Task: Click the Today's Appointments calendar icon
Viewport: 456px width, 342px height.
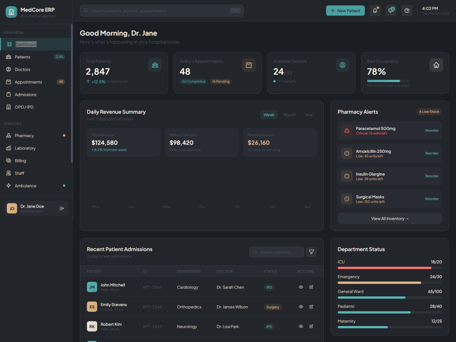Action: point(249,65)
